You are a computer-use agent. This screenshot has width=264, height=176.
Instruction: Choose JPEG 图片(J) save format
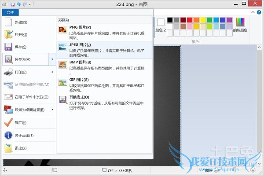[104, 50]
